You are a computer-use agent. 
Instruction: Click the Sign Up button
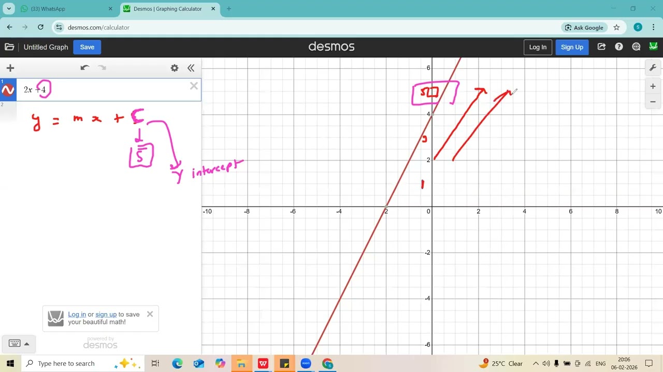[x=572, y=47]
